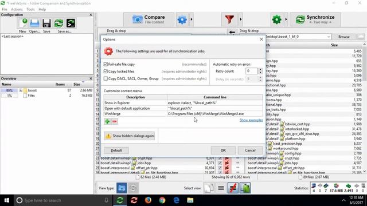Click the Save as batch job icon
Viewport: 367px width, 206px height.
point(71,23)
